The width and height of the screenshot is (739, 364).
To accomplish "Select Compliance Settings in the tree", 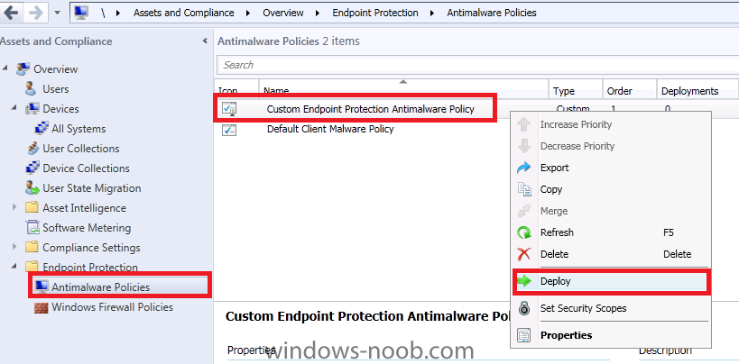I will (x=91, y=247).
